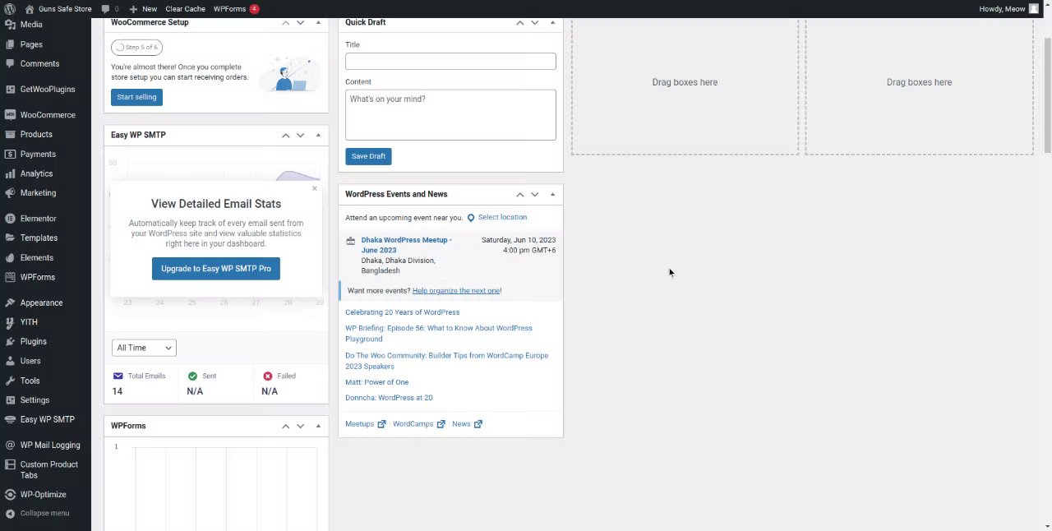The height and width of the screenshot is (531, 1052).
Task: Toggle the Easy WP SMTP panel
Action: pyautogui.click(x=318, y=135)
